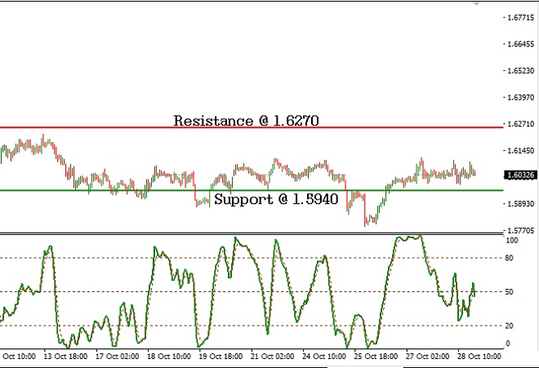Click the 80 level on the oscillator scale
The image size is (539, 368).
pyautogui.click(x=509, y=258)
